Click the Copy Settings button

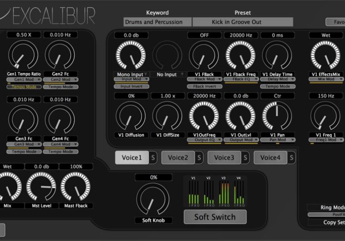pyautogui.click(x=326, y=222)
